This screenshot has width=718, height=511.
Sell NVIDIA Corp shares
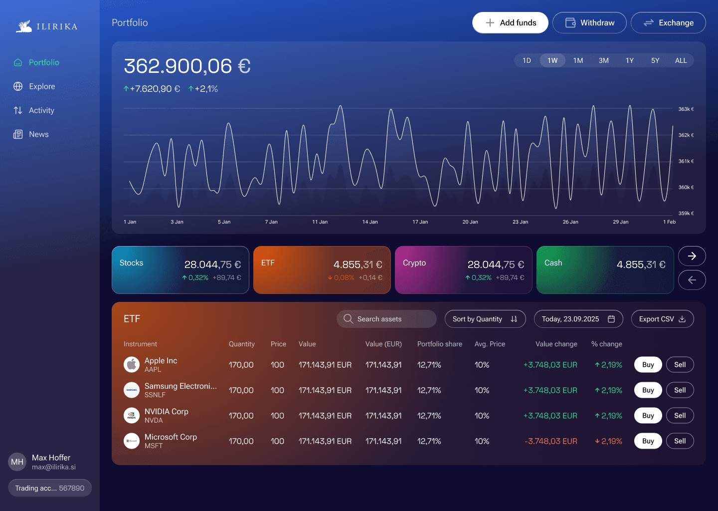(x=680, y=416)
